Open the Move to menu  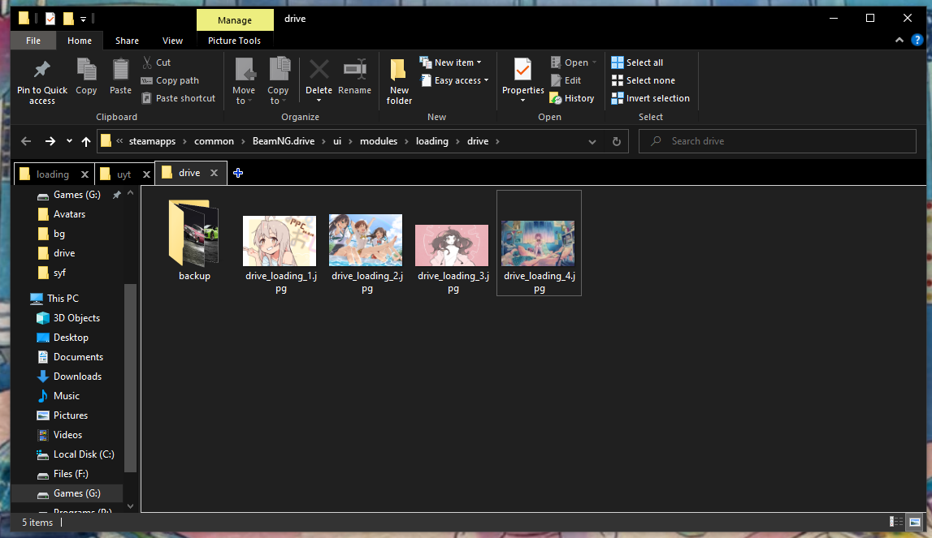pos(244,82)
